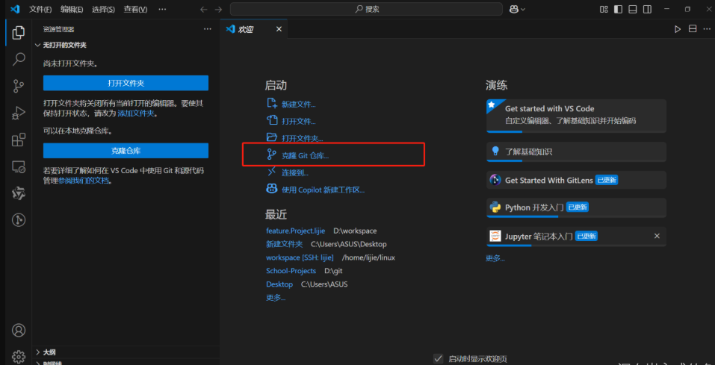Click 打开文件夹... start link

pyautogui.click(x=294, y=138)
